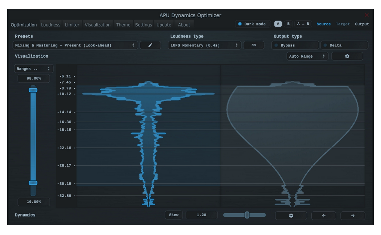Click the Skew button
Viewport: 381px width, 235px height.
[x=174, y=215]
